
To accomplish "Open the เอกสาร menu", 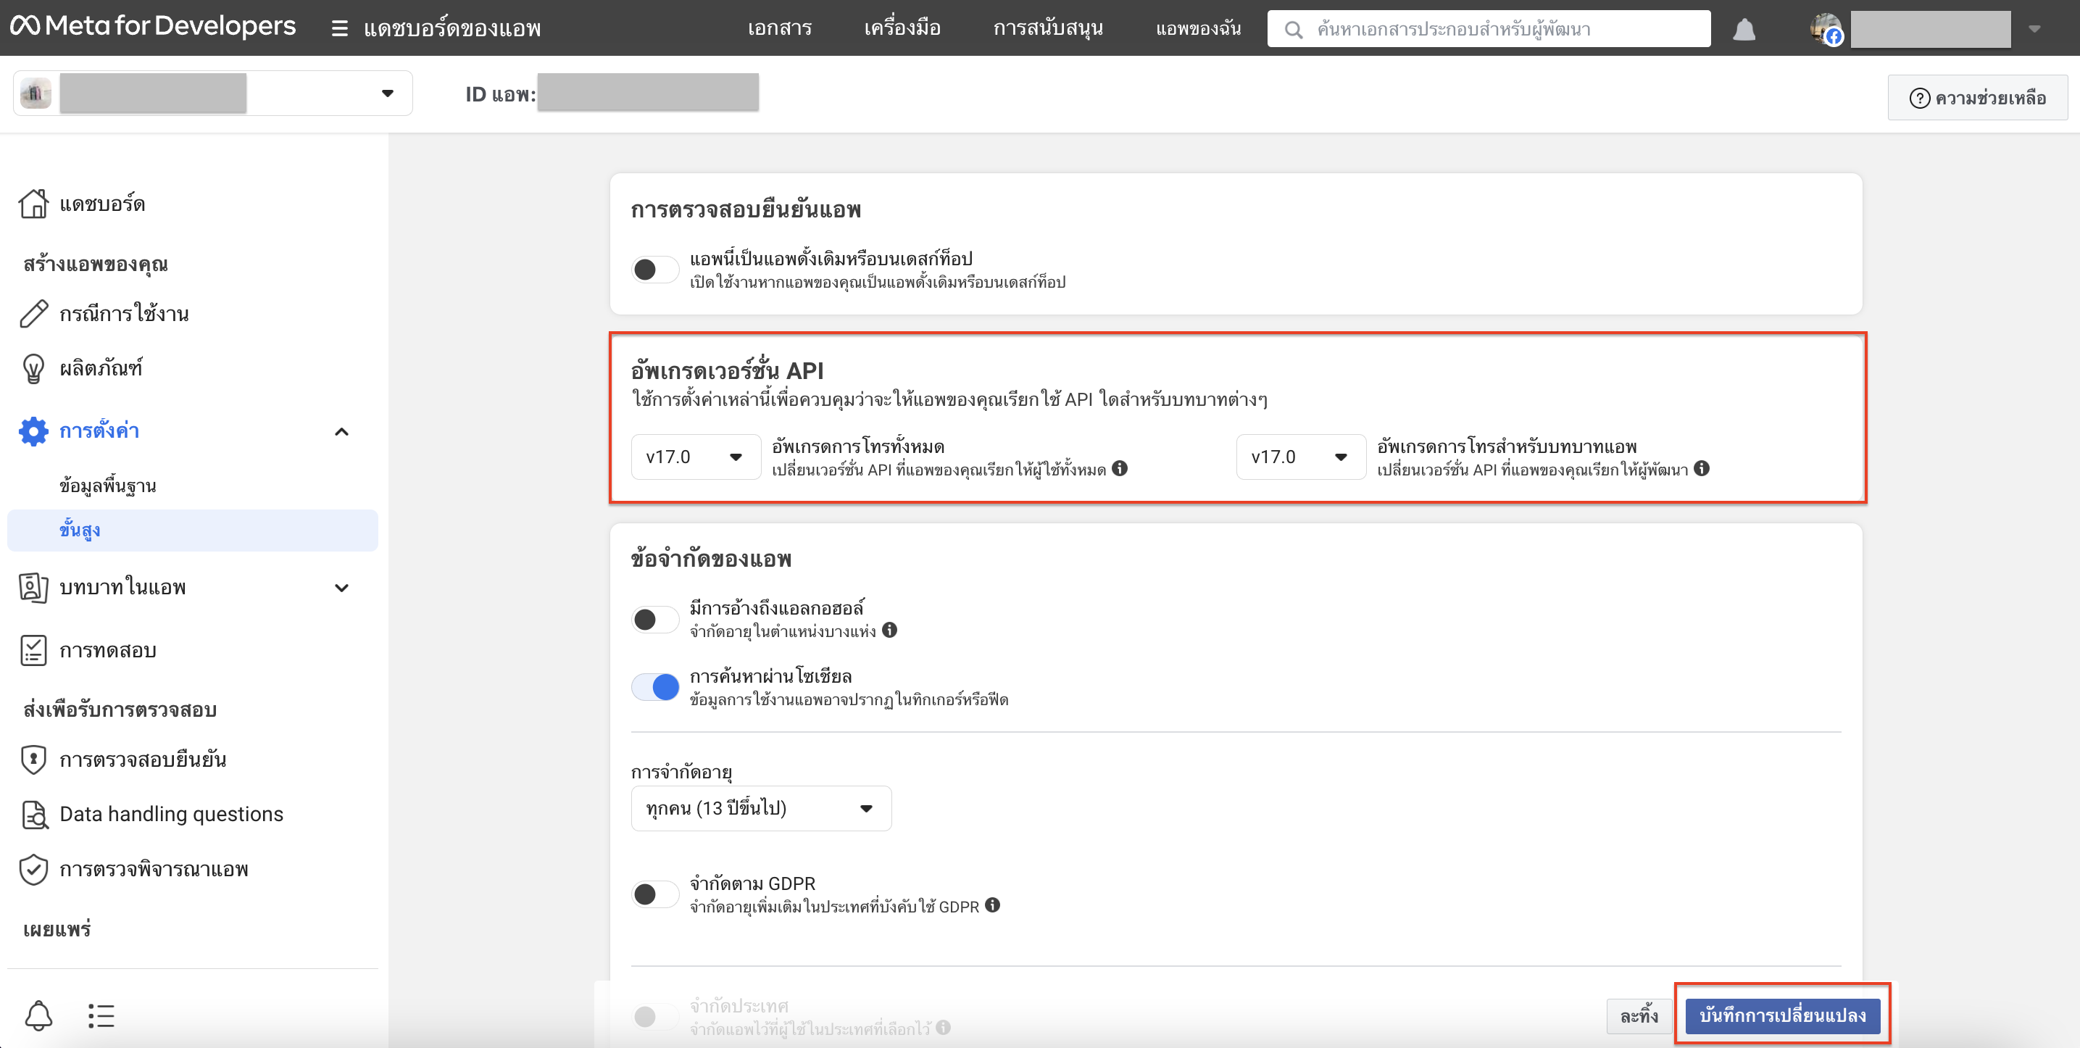I will (779, 28).
